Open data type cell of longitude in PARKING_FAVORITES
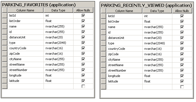The width and height of the screenshot is (196, 102). click(x=58, y=75)
